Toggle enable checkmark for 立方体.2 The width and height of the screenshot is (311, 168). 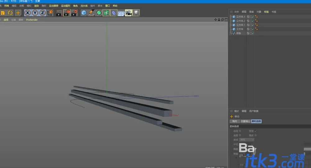coord(253,21)
